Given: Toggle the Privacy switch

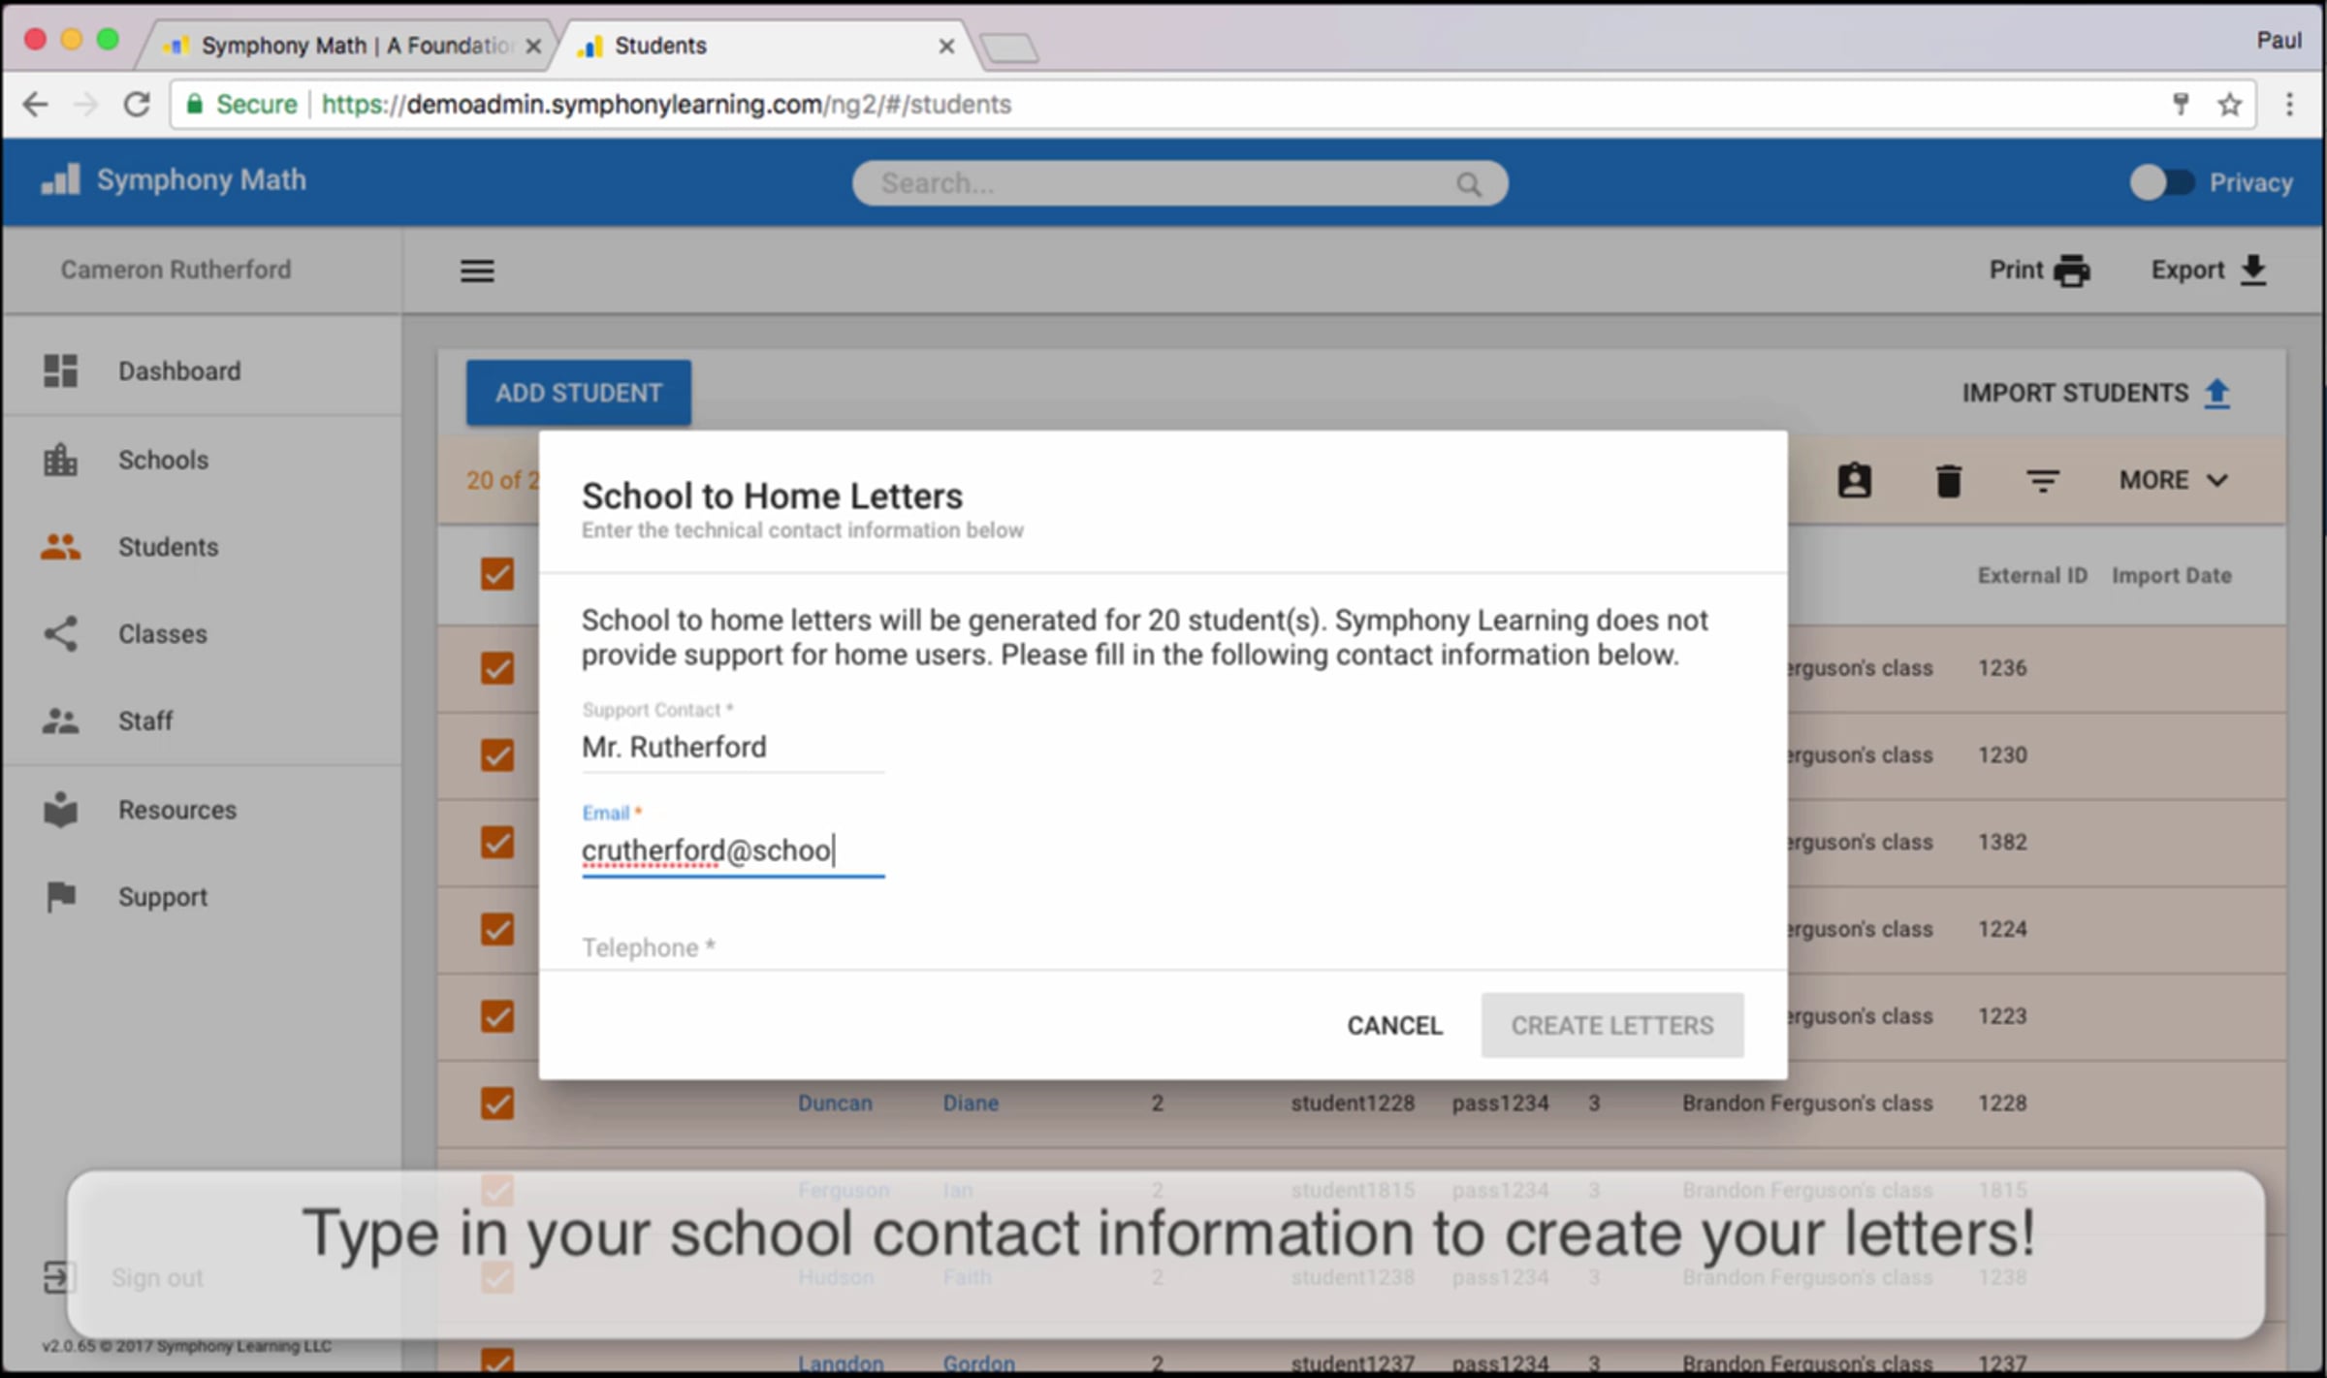Looking at the screenshot, I should tap(2162, 182).
